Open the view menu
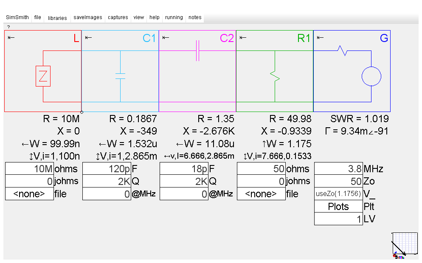Image resolution: width=422 pixels, height=263 pixels. pos(138,17)
